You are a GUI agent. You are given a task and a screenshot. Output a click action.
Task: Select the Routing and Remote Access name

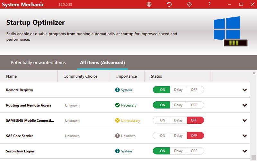coord(29,105)
